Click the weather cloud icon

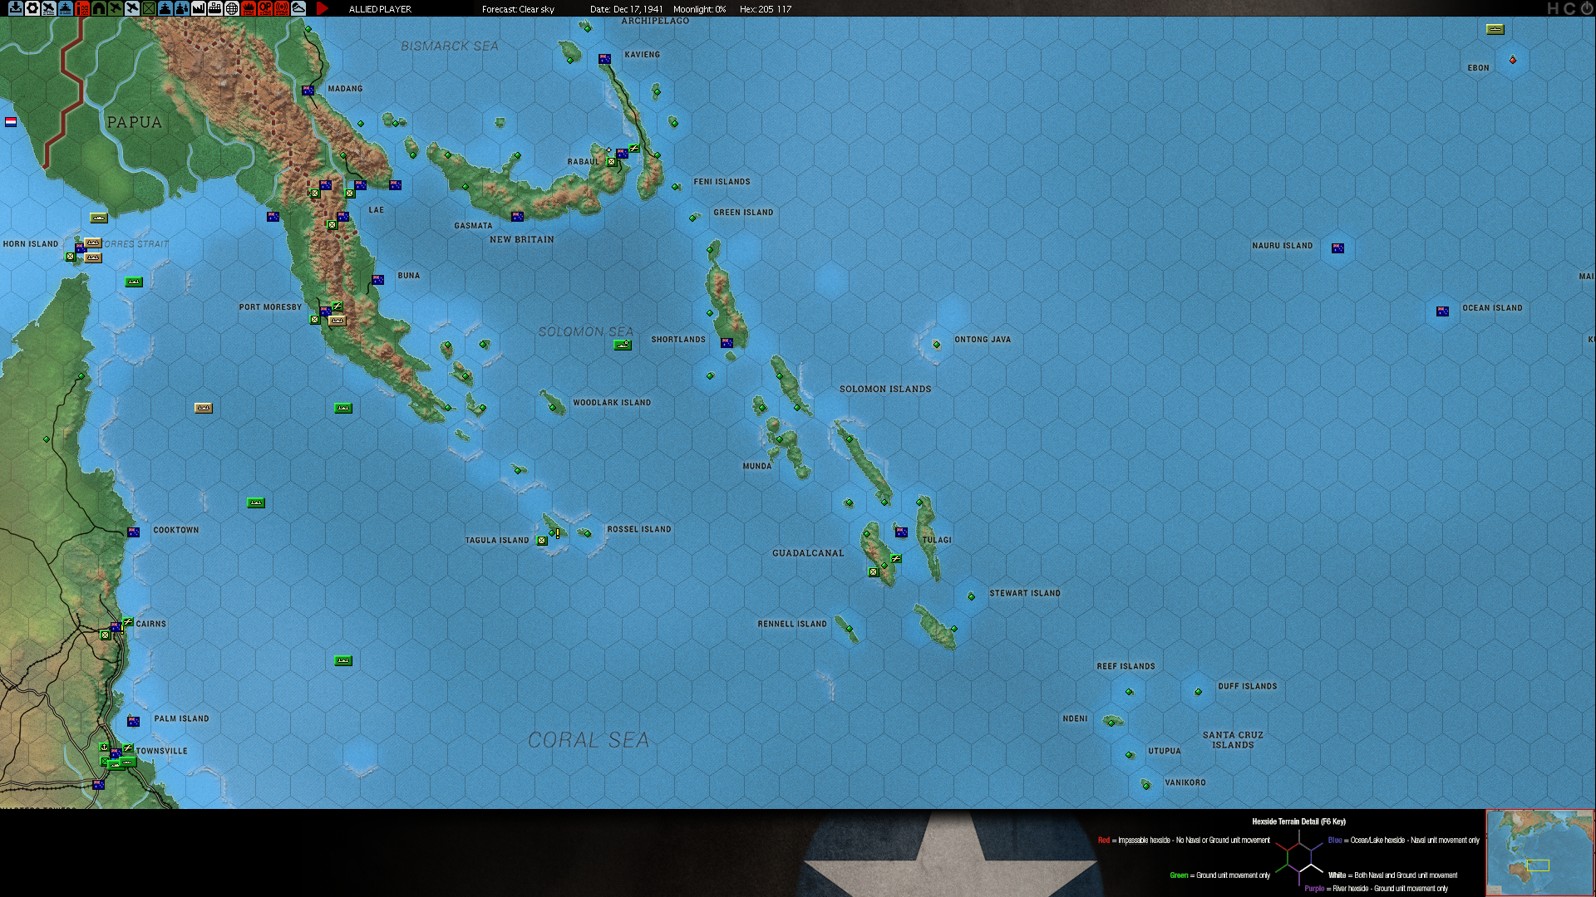[x=298, y=8]
